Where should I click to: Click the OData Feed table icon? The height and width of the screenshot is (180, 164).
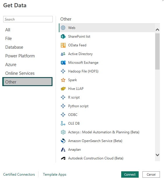63,45
